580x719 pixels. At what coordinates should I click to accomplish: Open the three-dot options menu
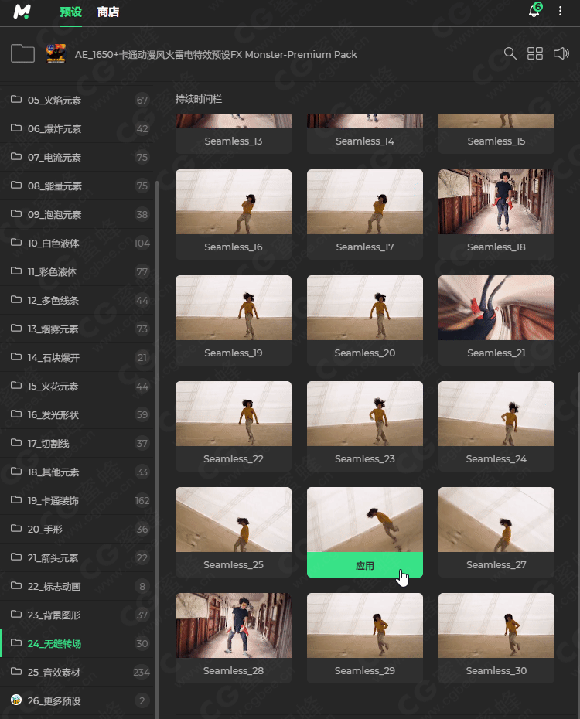pos(560,11)
